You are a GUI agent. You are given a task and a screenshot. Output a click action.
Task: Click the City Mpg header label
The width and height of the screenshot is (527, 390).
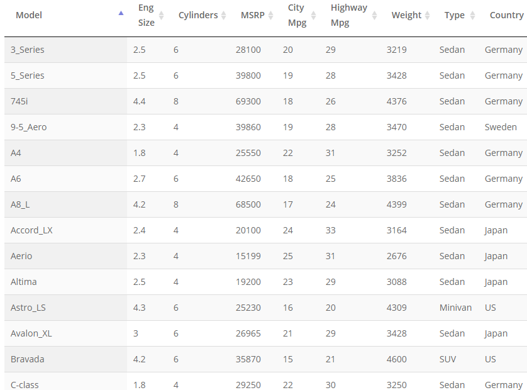pos(297,15)
